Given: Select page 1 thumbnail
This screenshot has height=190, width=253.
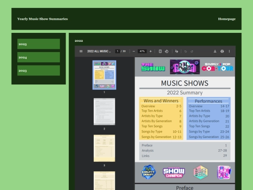Looking at the screenshot, I should tap(104, 75).
